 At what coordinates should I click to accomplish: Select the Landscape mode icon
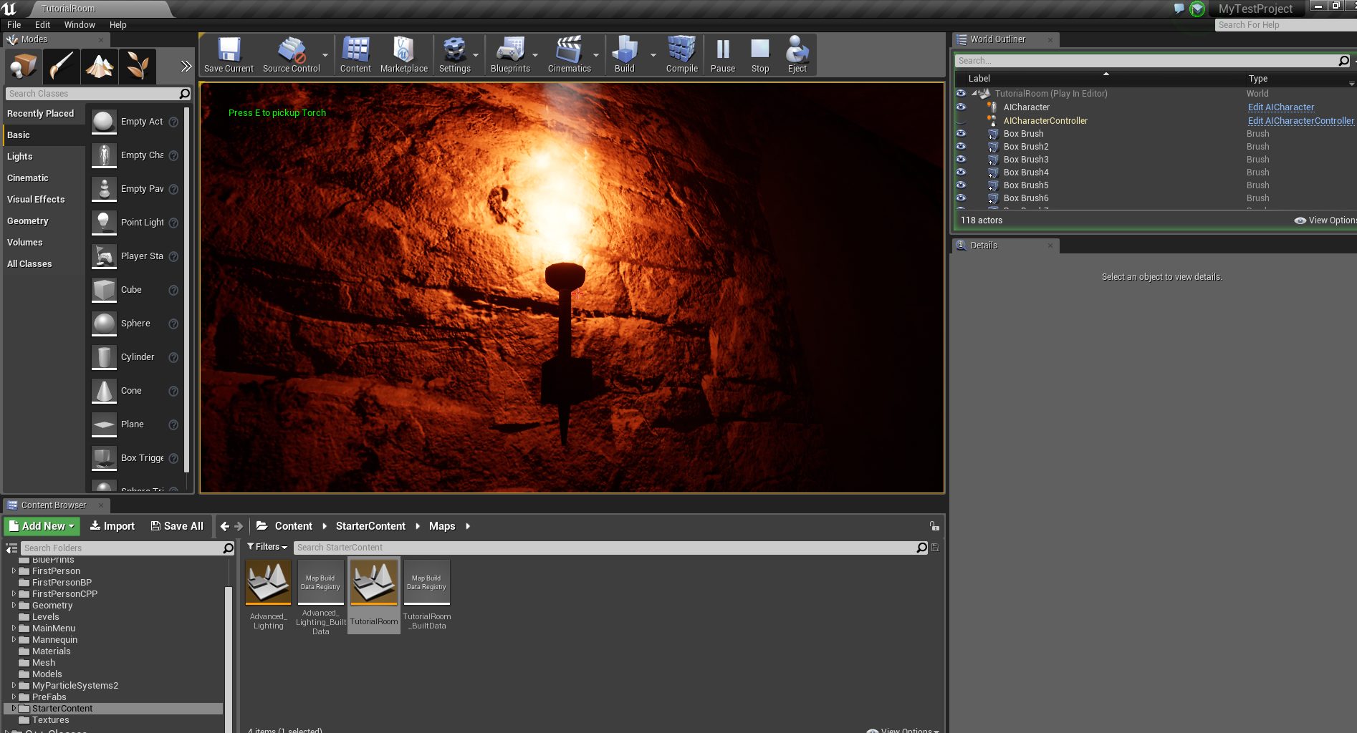[100, 67]
